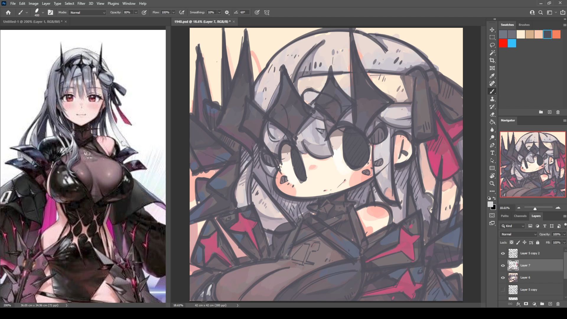This screenshot has height=319, width=567.
Task: Create new swatch button
Action: click(550, 112)
